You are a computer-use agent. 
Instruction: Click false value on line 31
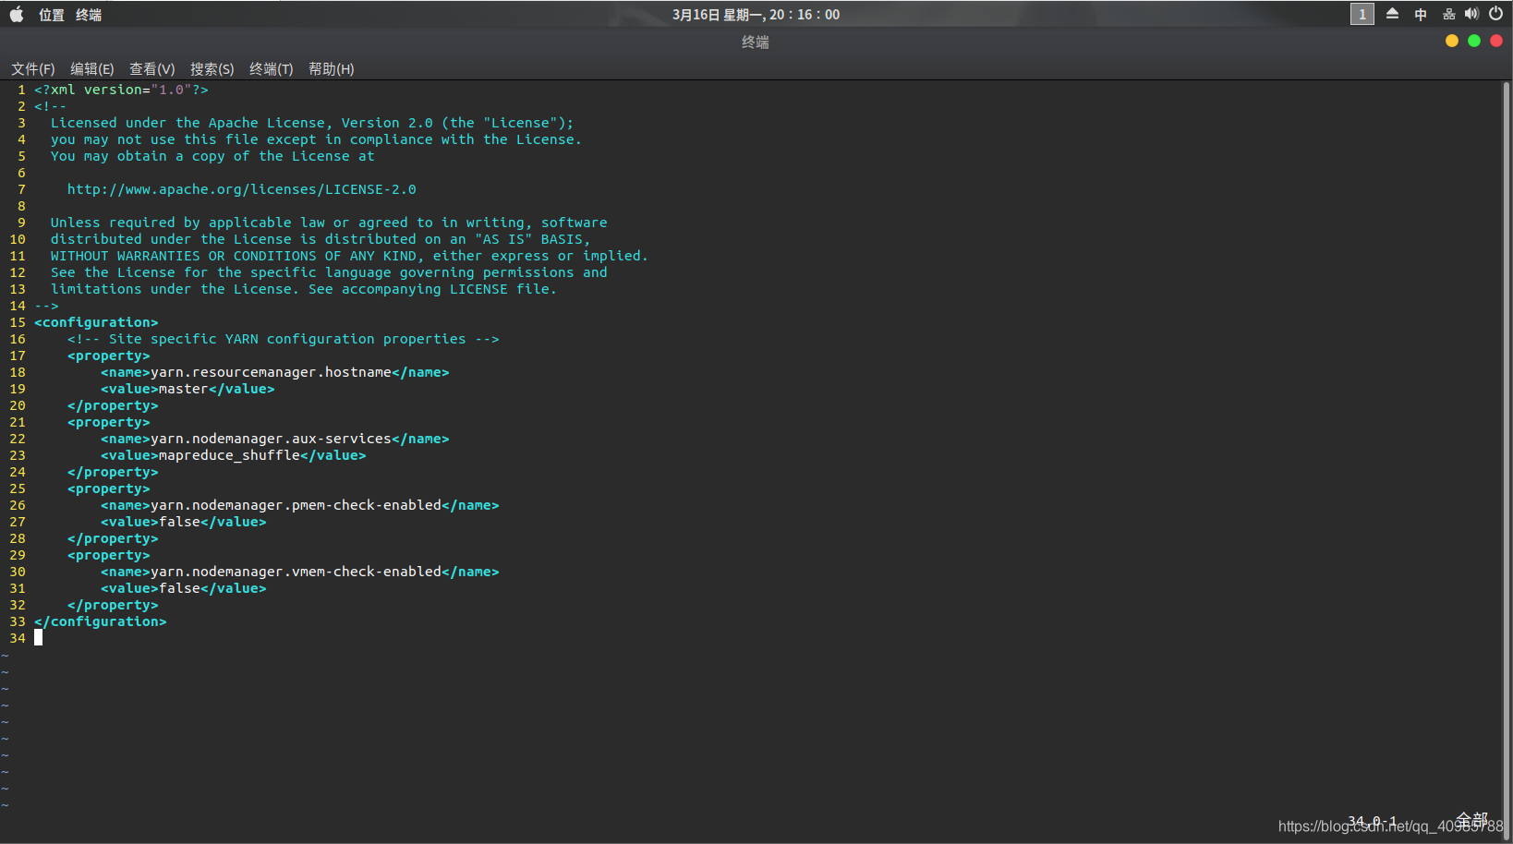click(179, 588)
